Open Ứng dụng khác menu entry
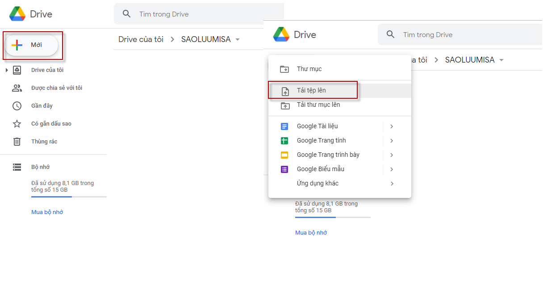The image size is (543, 307). click(x=340, y=183)
